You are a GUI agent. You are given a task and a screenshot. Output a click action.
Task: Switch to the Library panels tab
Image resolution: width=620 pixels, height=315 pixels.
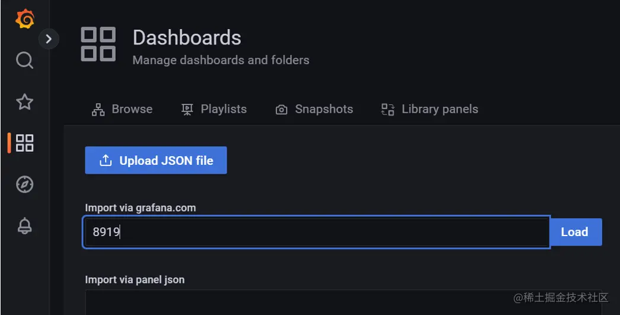[x=430, y=109]
